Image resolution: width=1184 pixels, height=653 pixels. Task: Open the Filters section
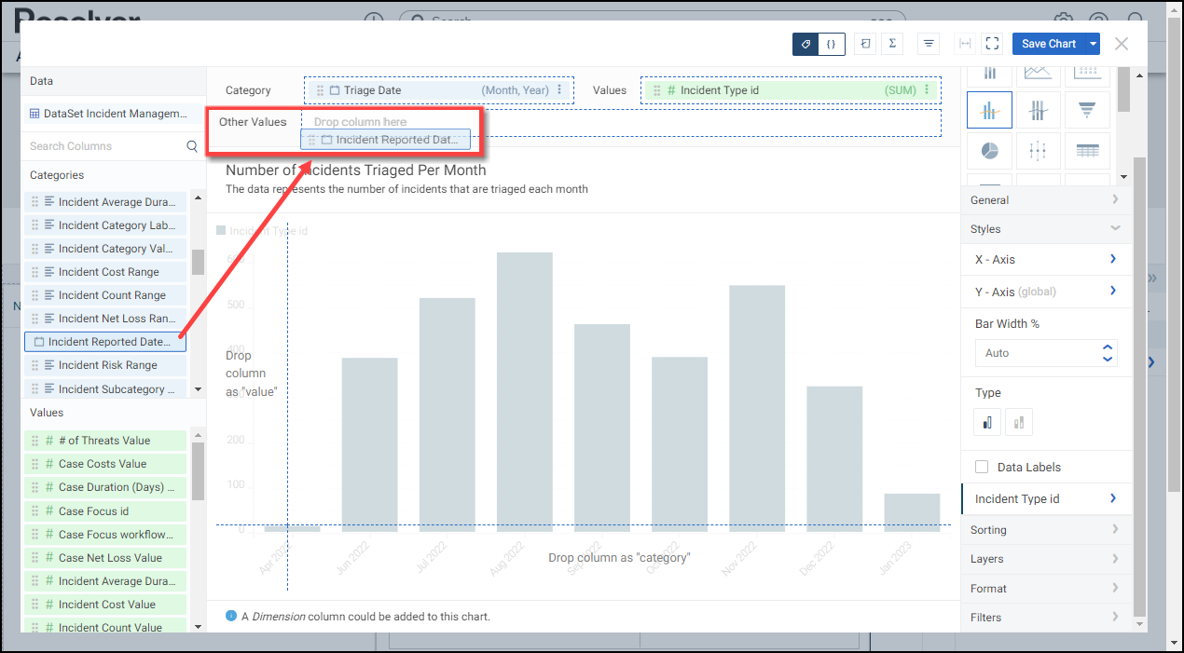pyautogui.click(x=1045, y=617)
